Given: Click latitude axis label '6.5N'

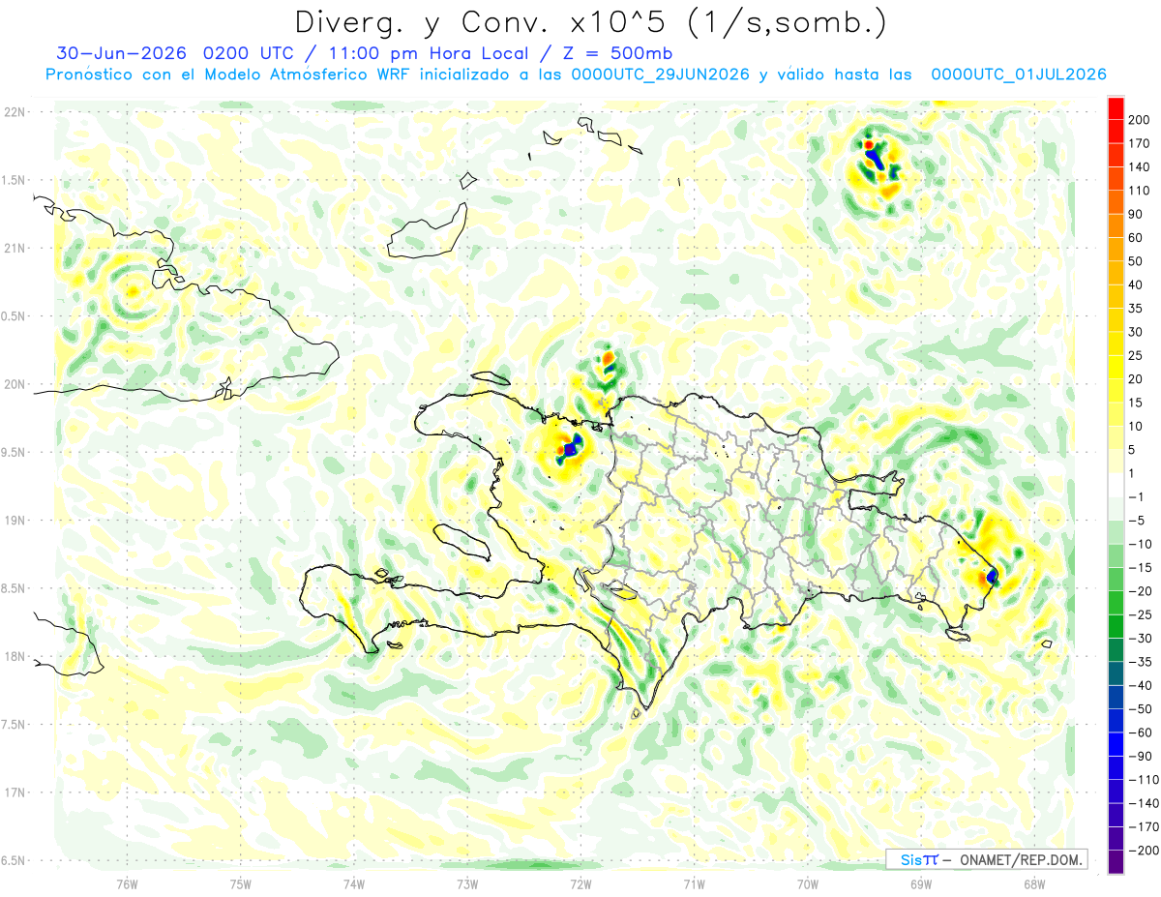Looking at the screenshot, I should coord(15,860).
